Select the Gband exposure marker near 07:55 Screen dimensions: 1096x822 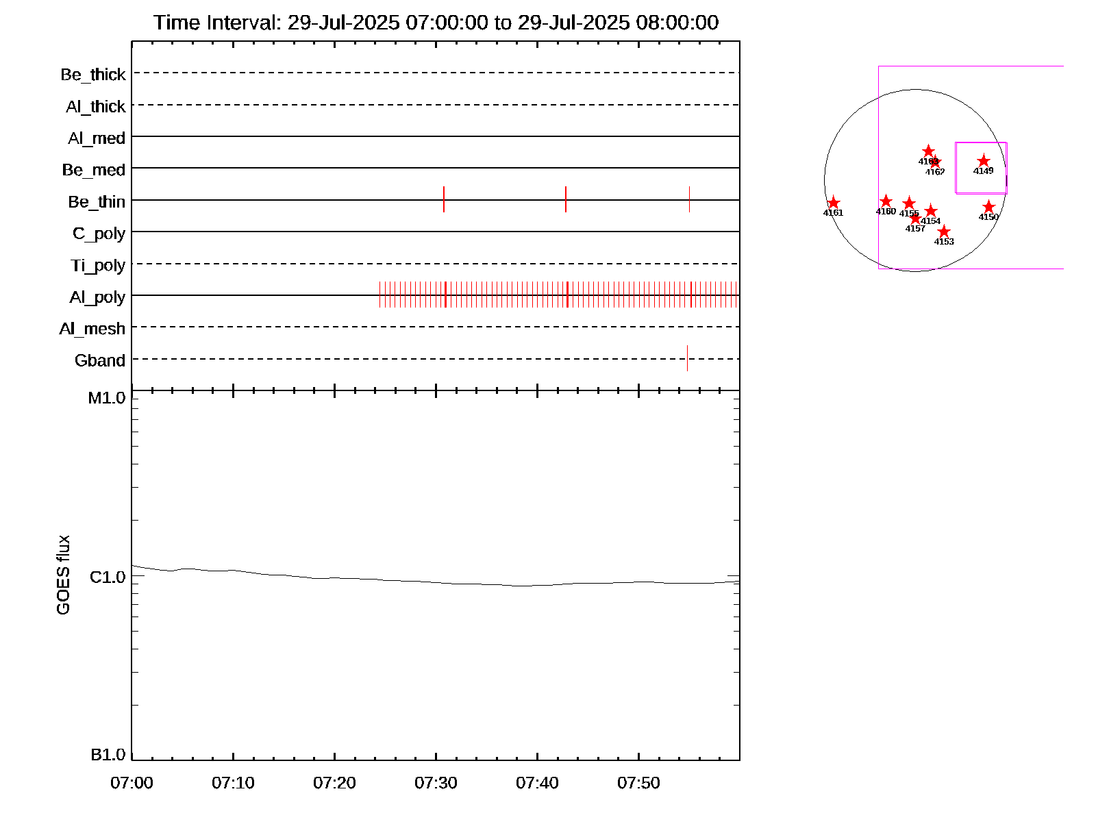[x=687, y=358]
